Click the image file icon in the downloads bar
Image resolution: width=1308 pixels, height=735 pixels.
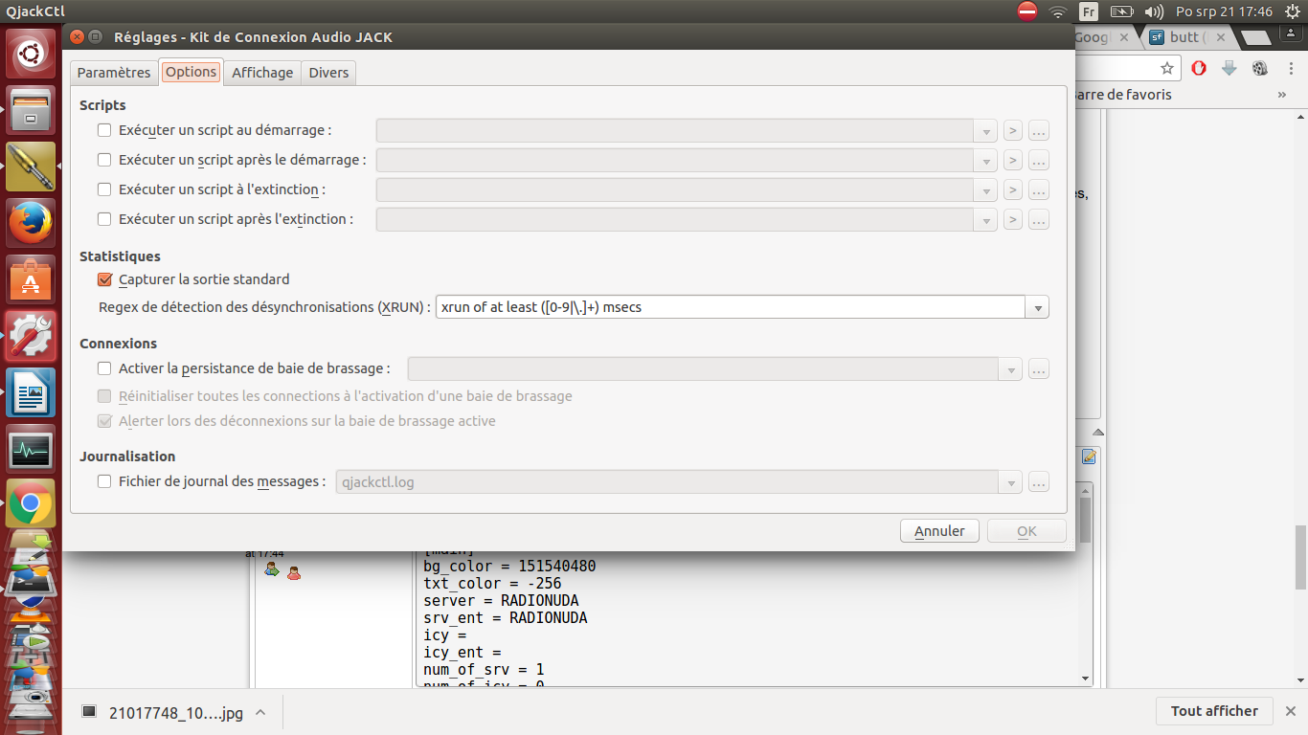click(89, 711)
